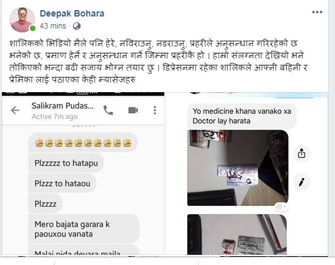Start a video call with camera icon
The width and height of the screenshot is (335, 265).
point(133,111)
